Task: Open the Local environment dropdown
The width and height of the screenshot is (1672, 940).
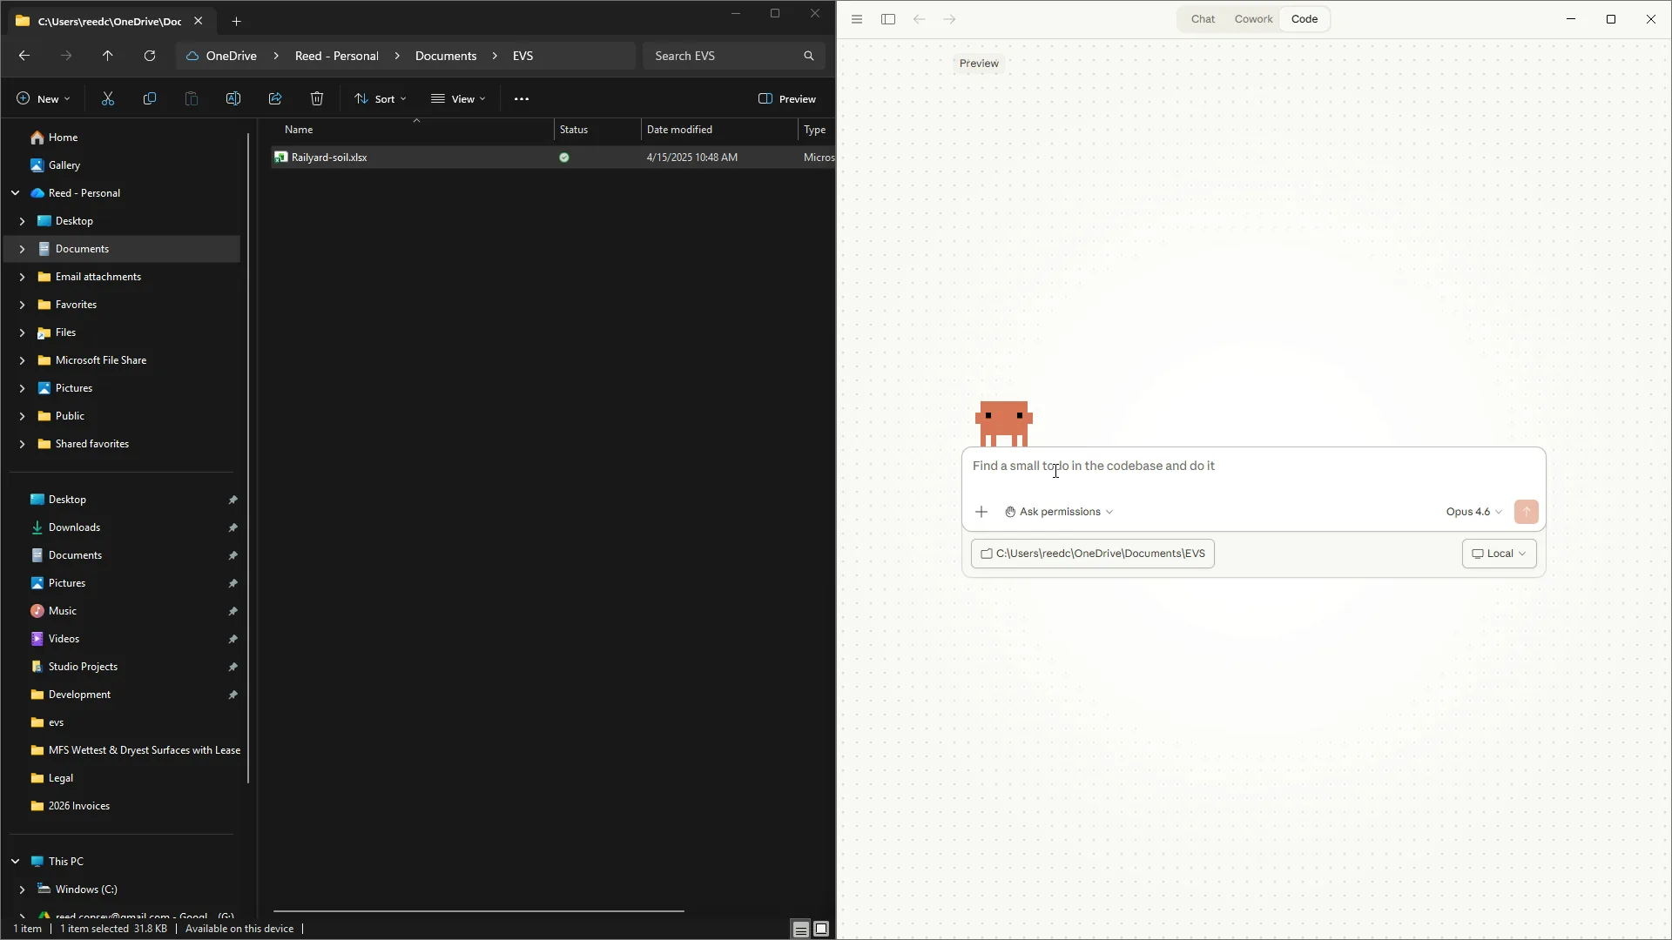Action: pyautogui.click(x=1499, y=554)
